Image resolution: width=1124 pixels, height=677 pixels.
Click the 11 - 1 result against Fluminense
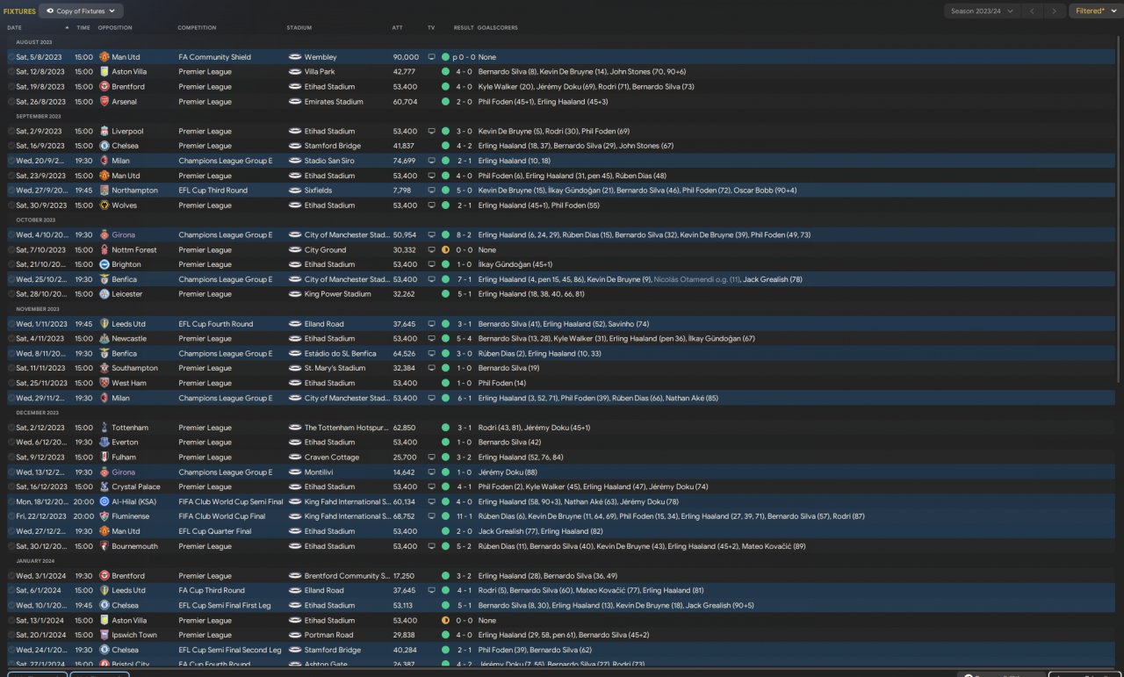coord(464,516)
